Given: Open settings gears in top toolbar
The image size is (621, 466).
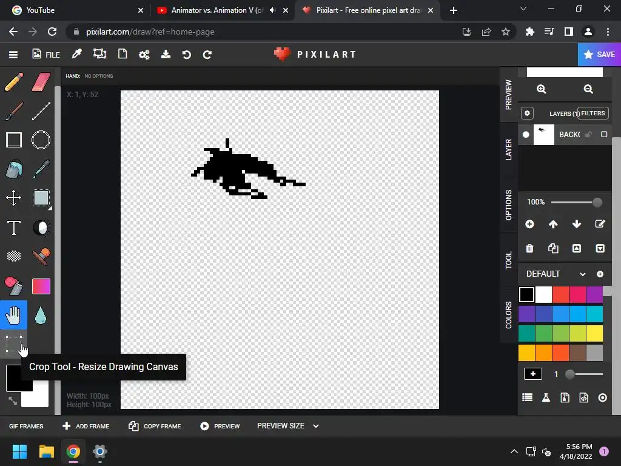Looking at the screenshot, I should [x=144, y=55].
